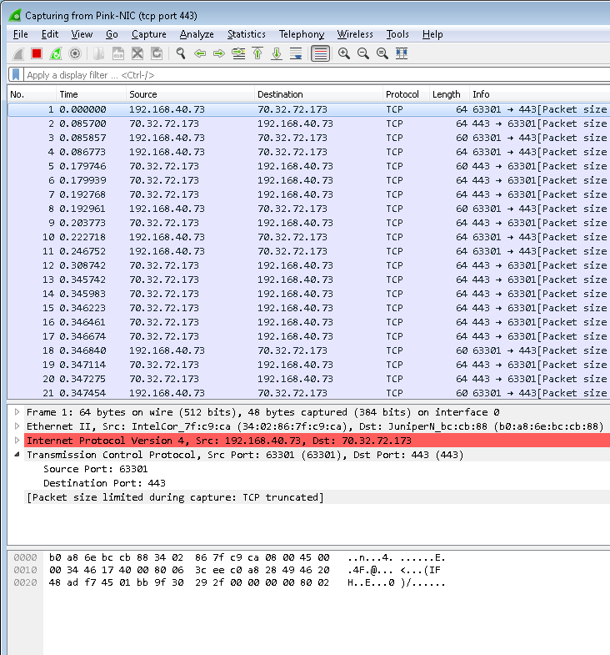
Task: Select packet 10 at time 0.222718
Action: 309,237
